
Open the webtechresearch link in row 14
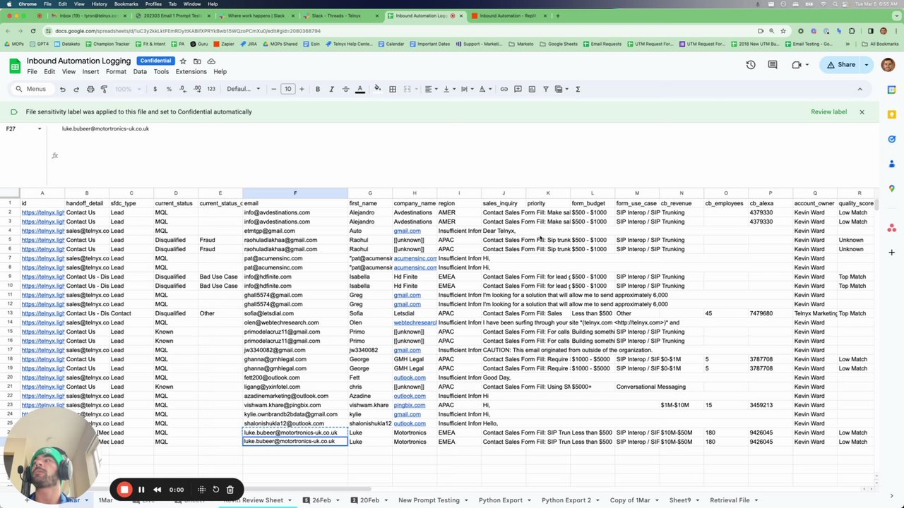(x=415, y=322)
